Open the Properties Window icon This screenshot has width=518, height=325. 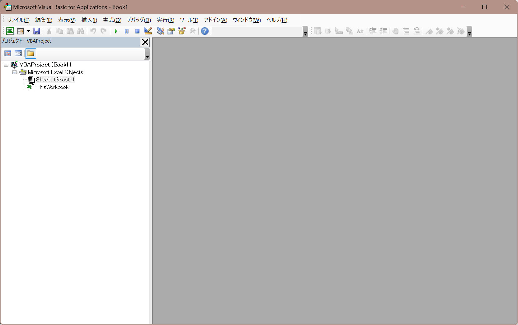(x=171, y=31)
